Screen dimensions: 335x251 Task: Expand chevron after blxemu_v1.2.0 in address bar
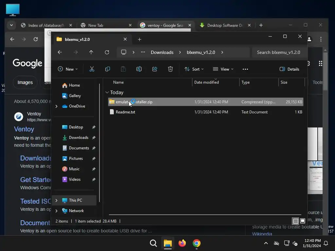222,52
